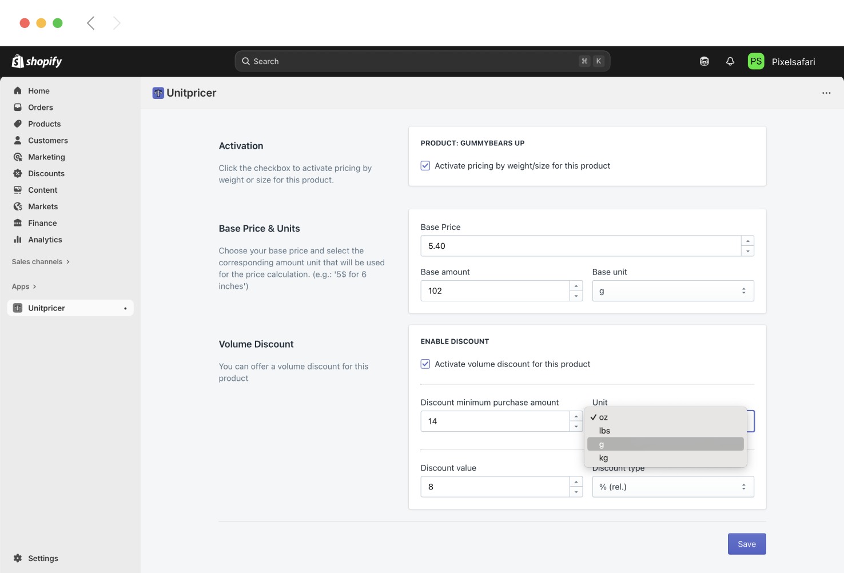
Task: Open the Discounts section
Action: (x=46, y=173)
